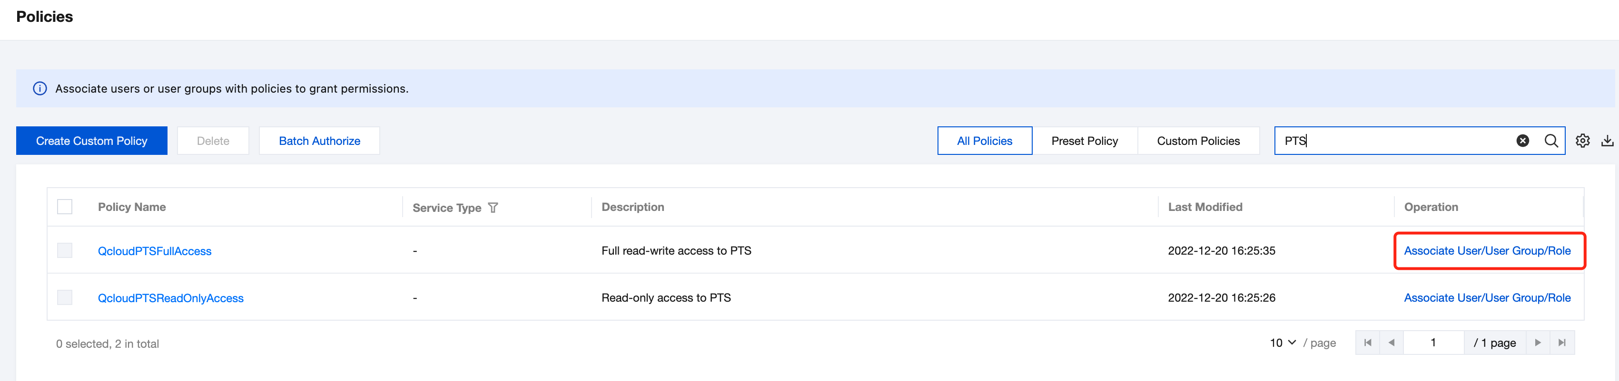This screenshot has height=381, width=1619.
Task: Switch to the Custom Policies tab
Action: click(1198, 141)
